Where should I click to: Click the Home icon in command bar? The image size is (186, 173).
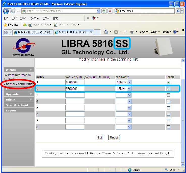point(106,32)
